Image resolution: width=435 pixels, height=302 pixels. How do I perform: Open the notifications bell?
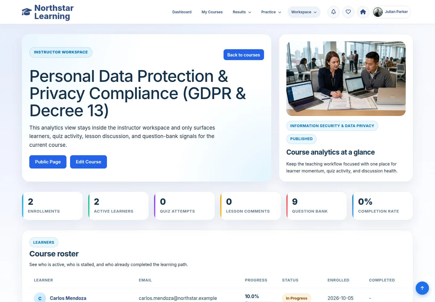coord(333,12)
